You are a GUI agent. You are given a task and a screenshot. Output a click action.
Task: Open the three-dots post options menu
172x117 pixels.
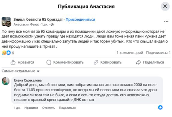click(x=166, y=22)
